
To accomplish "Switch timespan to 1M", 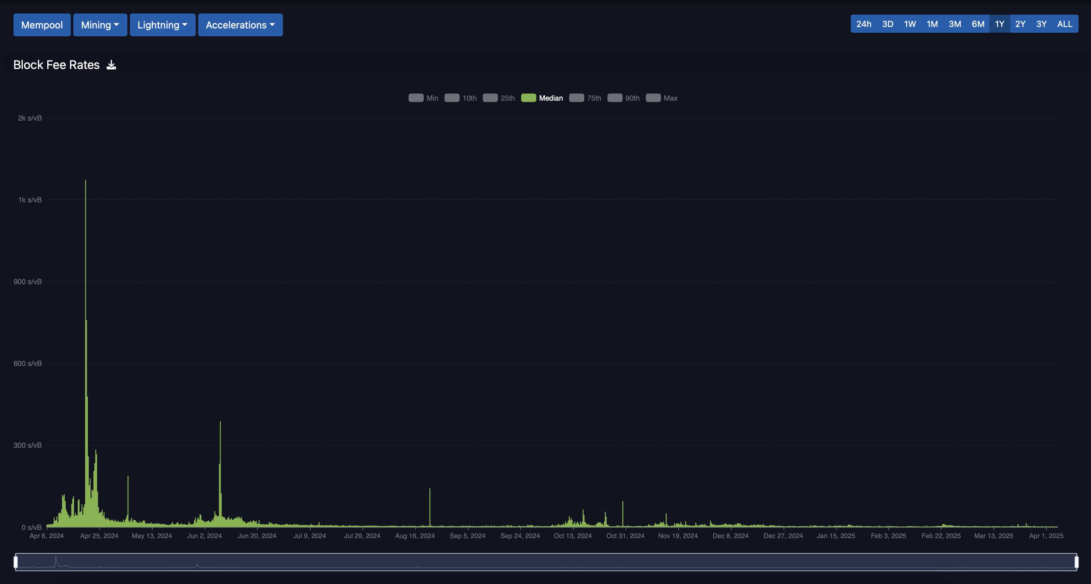I will pos(932,24).
